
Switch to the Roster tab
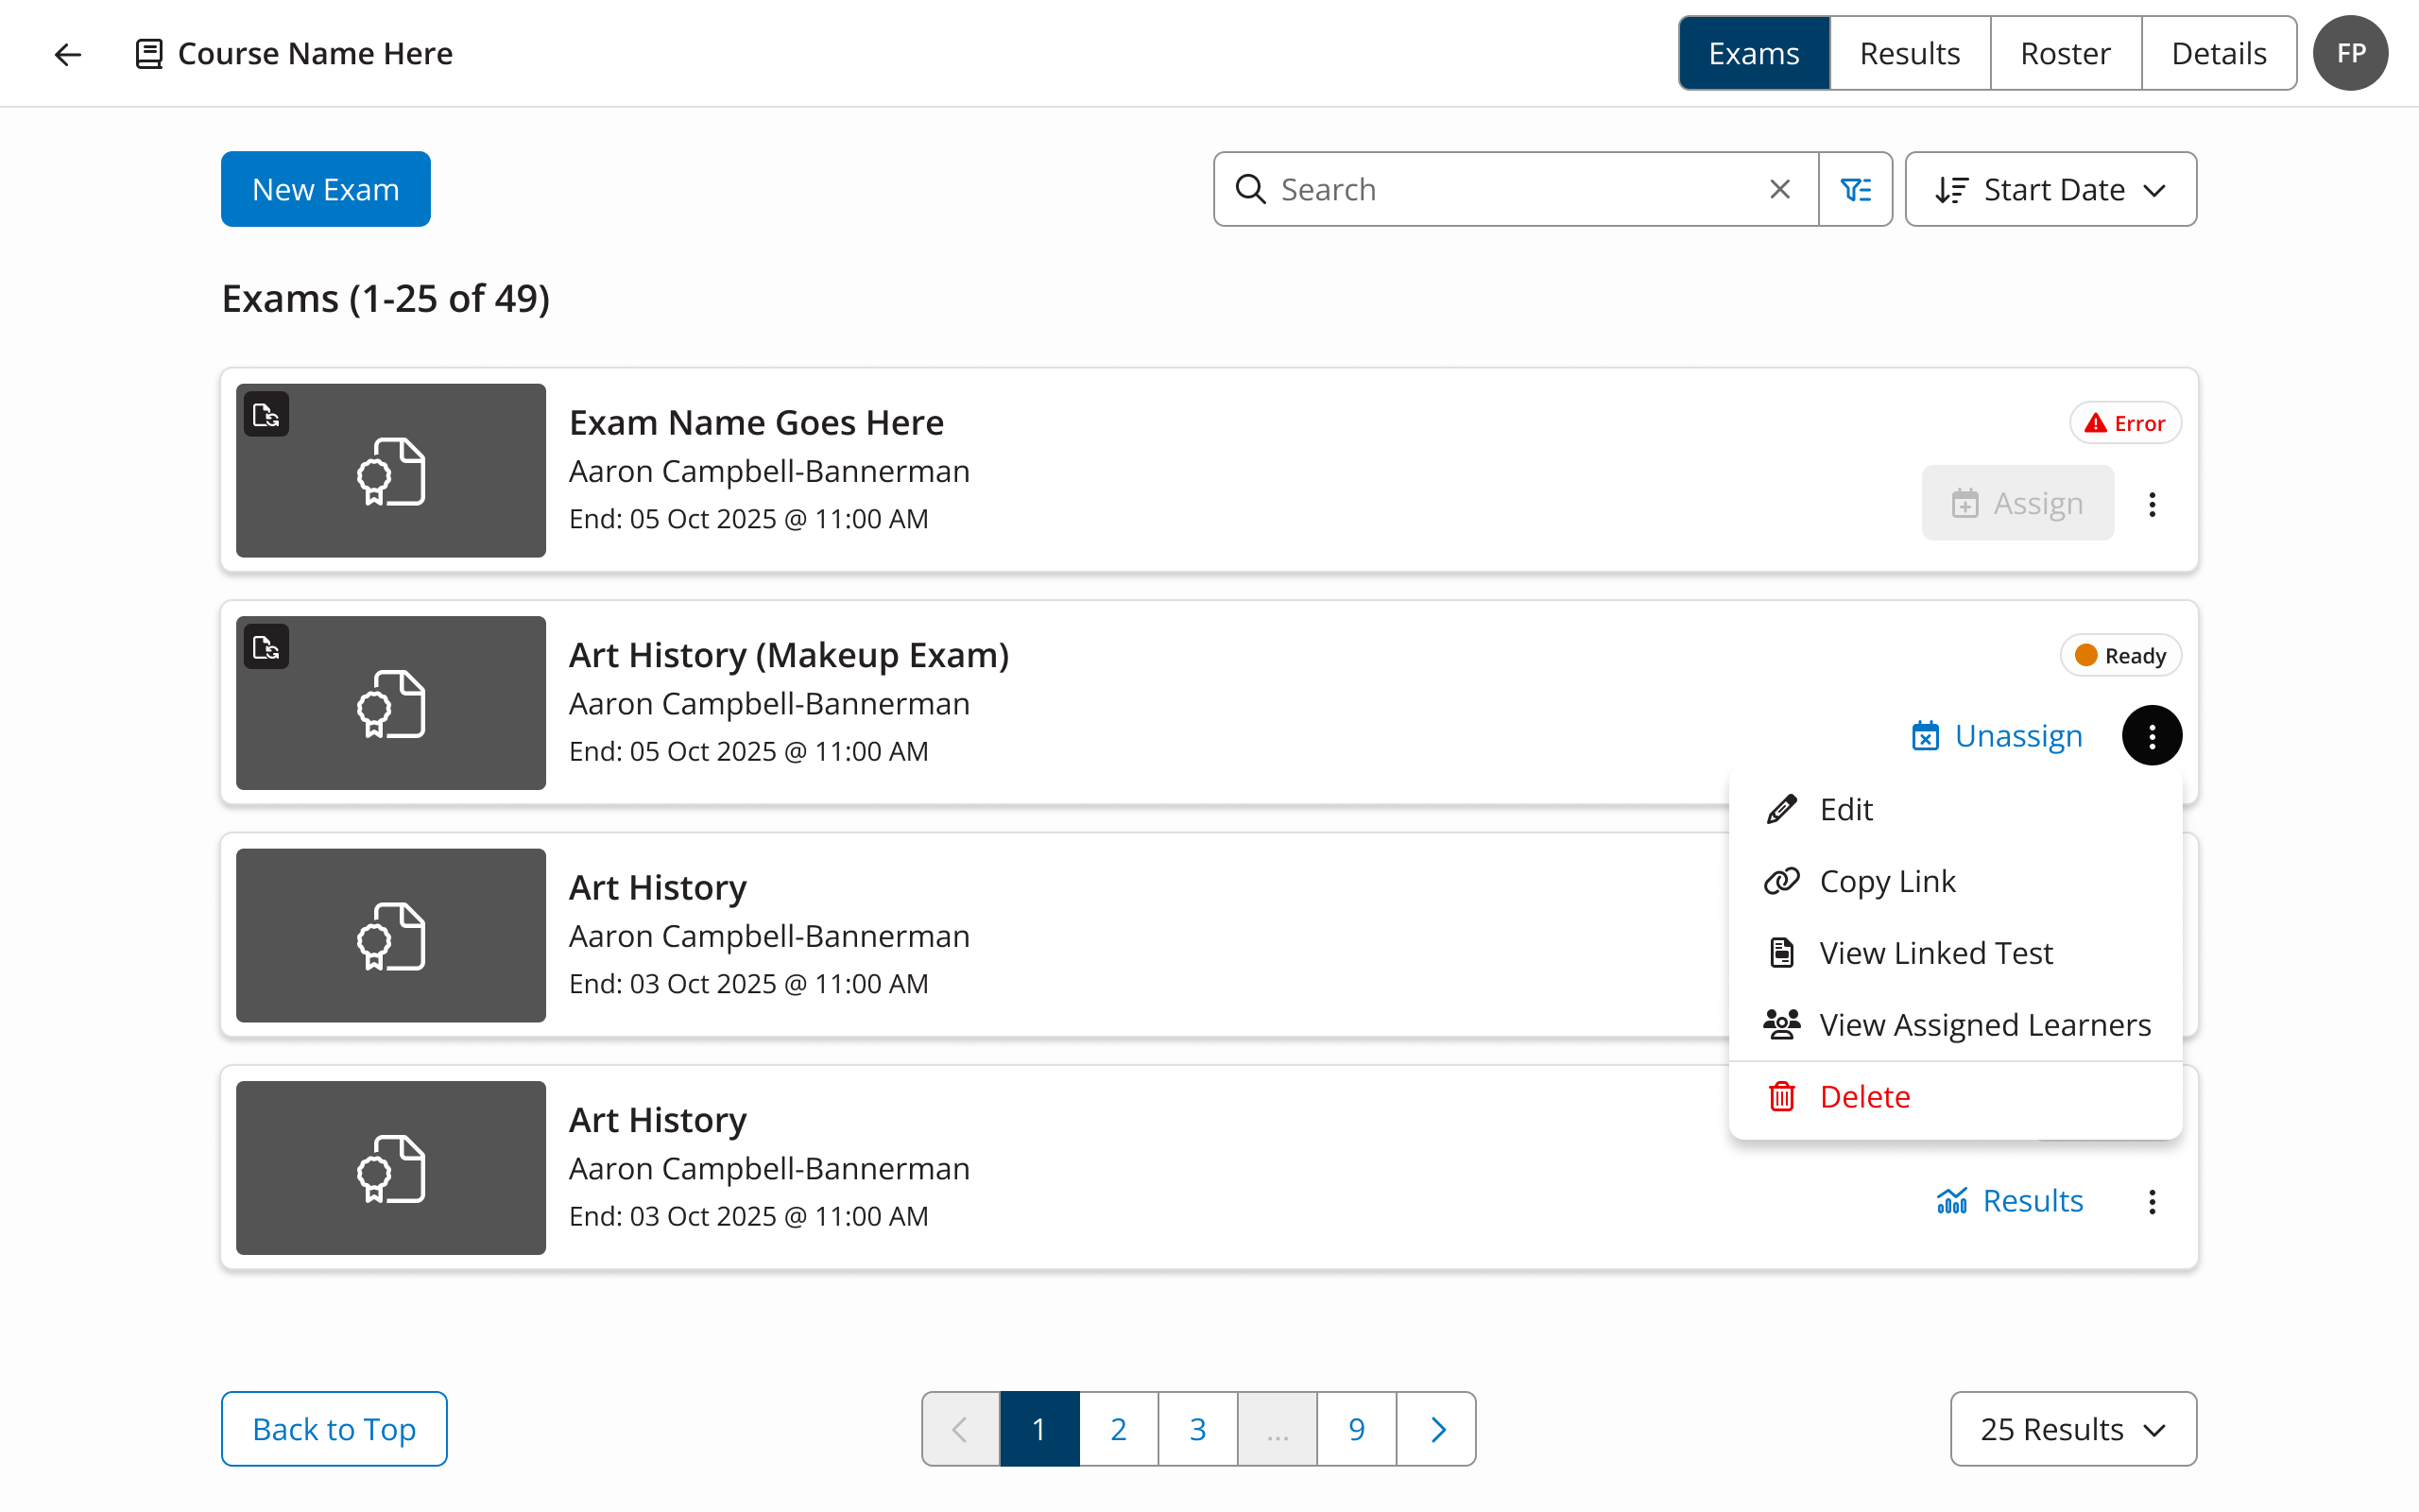pos(2066,54)
